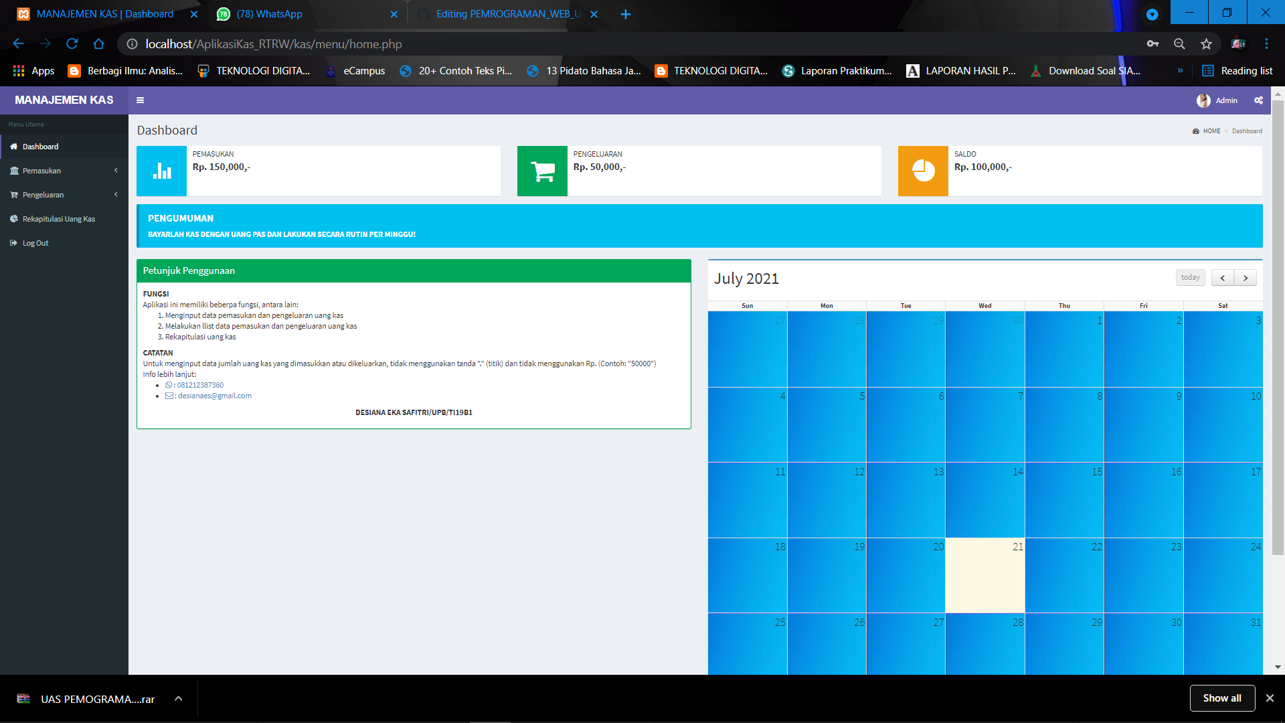Expand the Pengeluaran sidebar submenu
This screenshot has height=723, width=1285.
pyautogui.click(x=64, y=195)
